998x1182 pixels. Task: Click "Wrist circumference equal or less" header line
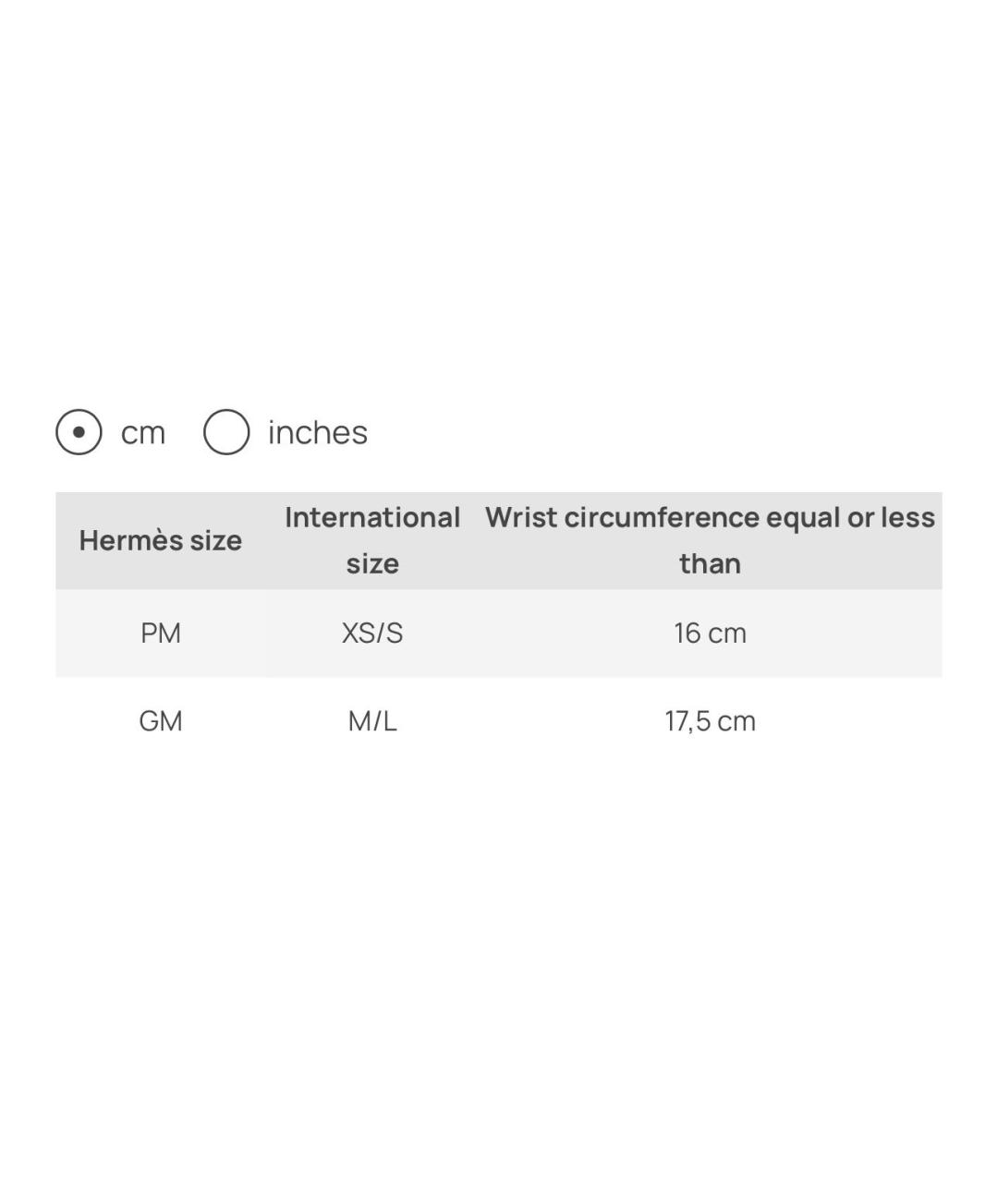pyautogui.click(x=711, y=518)
